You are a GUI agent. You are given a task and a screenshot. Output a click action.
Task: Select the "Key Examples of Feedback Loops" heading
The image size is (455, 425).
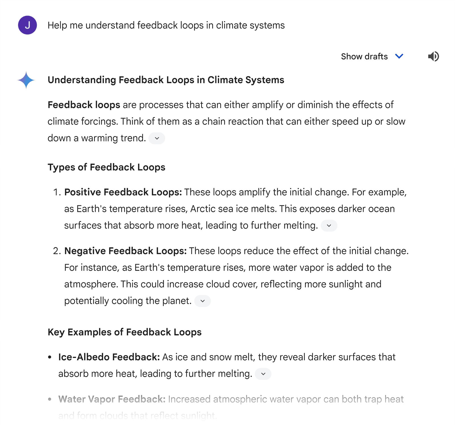[125, 332]
